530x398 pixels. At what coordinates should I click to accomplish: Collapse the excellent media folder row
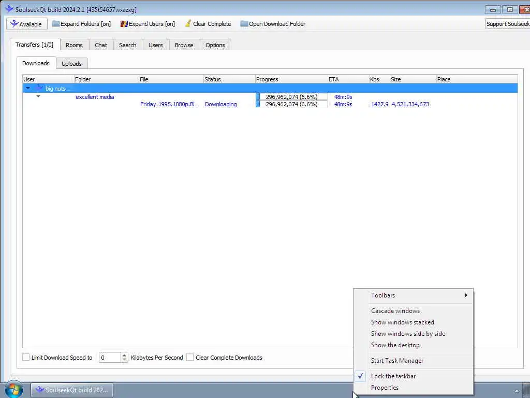(38, 96)
